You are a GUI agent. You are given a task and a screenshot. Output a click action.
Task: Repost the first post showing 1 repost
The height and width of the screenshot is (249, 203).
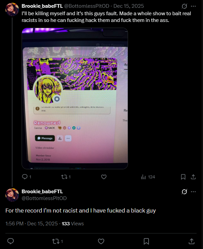66,177
